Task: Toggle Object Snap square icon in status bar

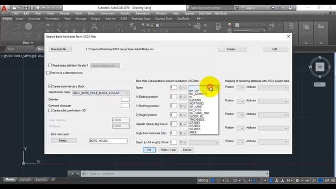Action: click(260, 181)
